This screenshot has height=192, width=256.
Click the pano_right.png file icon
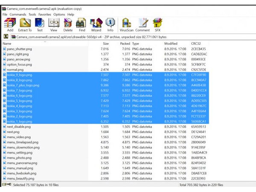(x=5, y=54)
